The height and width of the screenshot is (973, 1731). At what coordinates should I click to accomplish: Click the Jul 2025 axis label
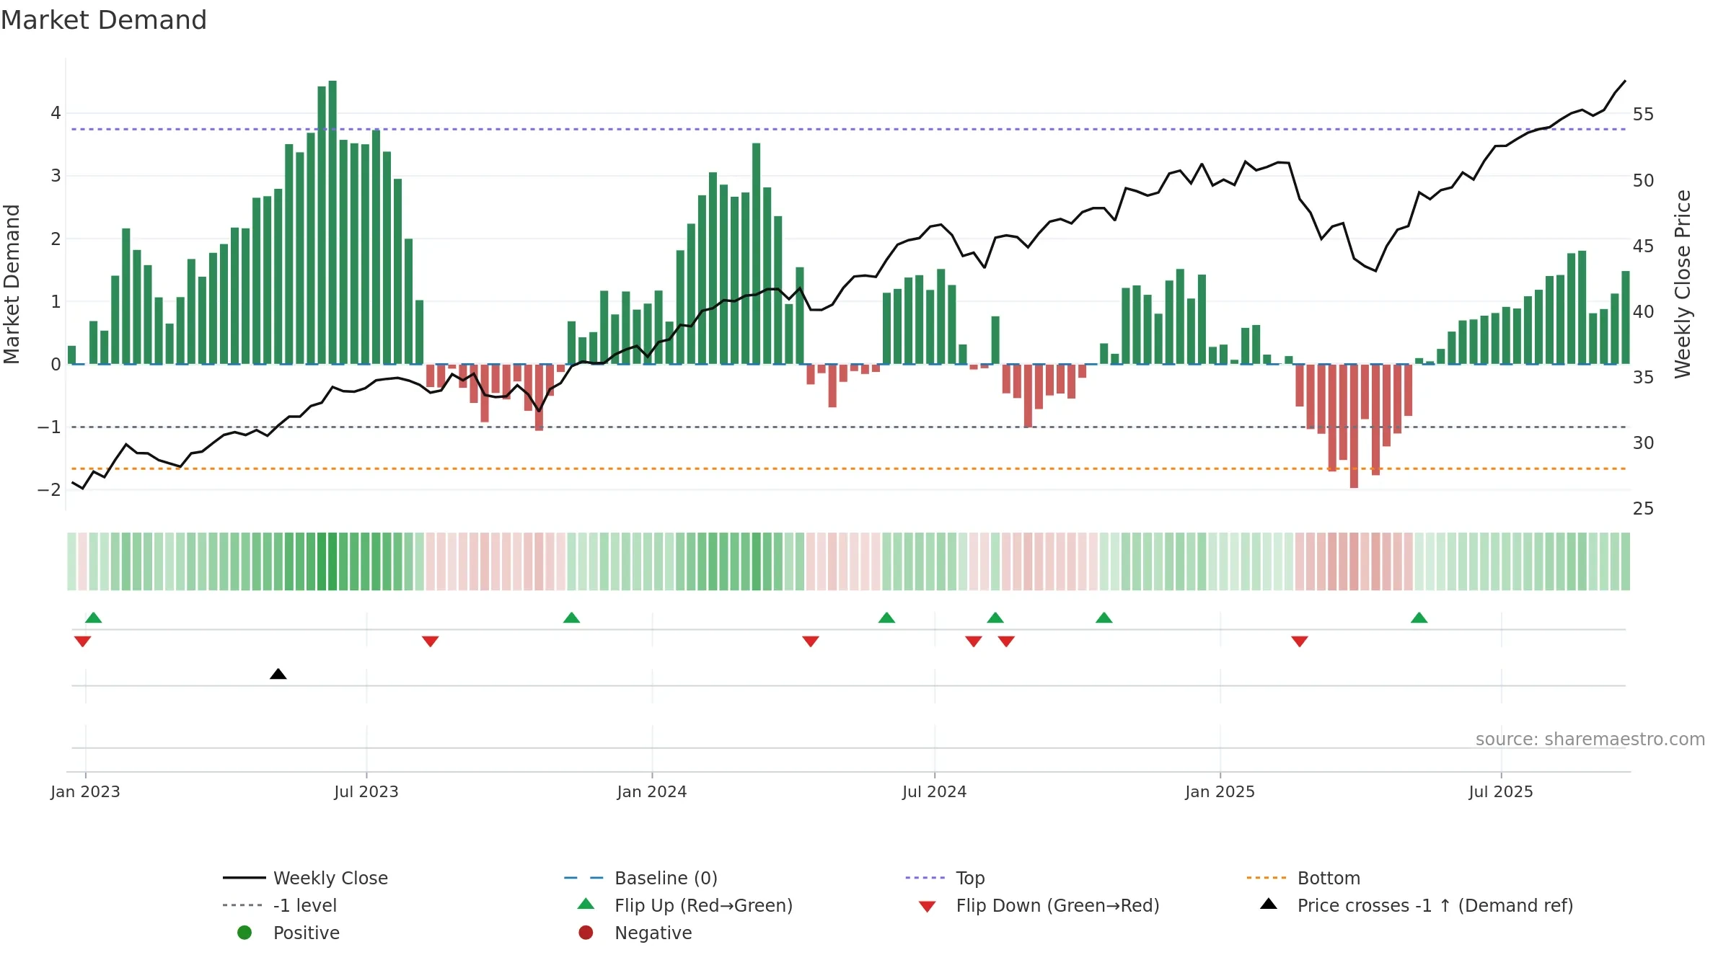1501,791
